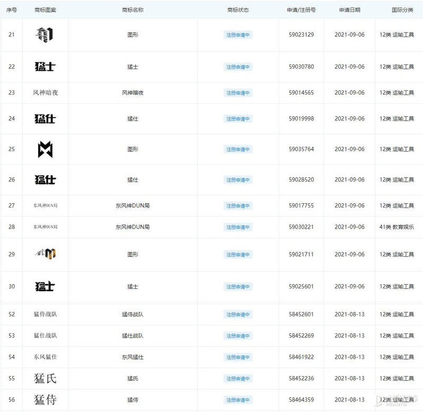Select registration number 59014565
The height and width of the screenshot is (412, 423).
(301, 92)
